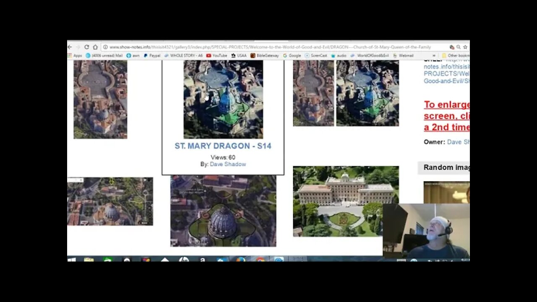The height and width of the screenshot is (302, 537).
Task: Open the Amazon icon on the taskbar
Action: pyautogui.click(x=203, y=260)
